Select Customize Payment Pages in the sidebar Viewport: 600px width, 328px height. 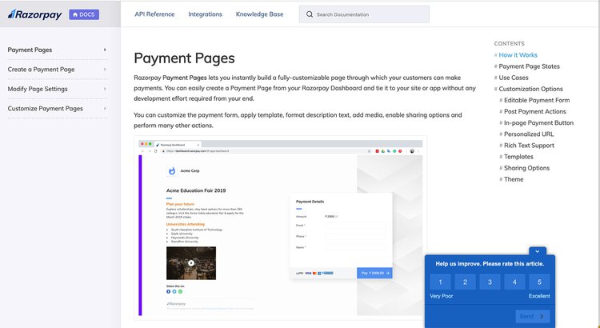pyautogui.click(x=45, y=108)
